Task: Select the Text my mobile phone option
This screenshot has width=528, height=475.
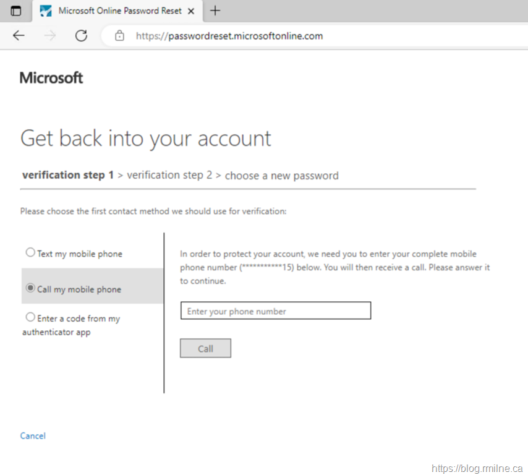Action: point(30,252)
